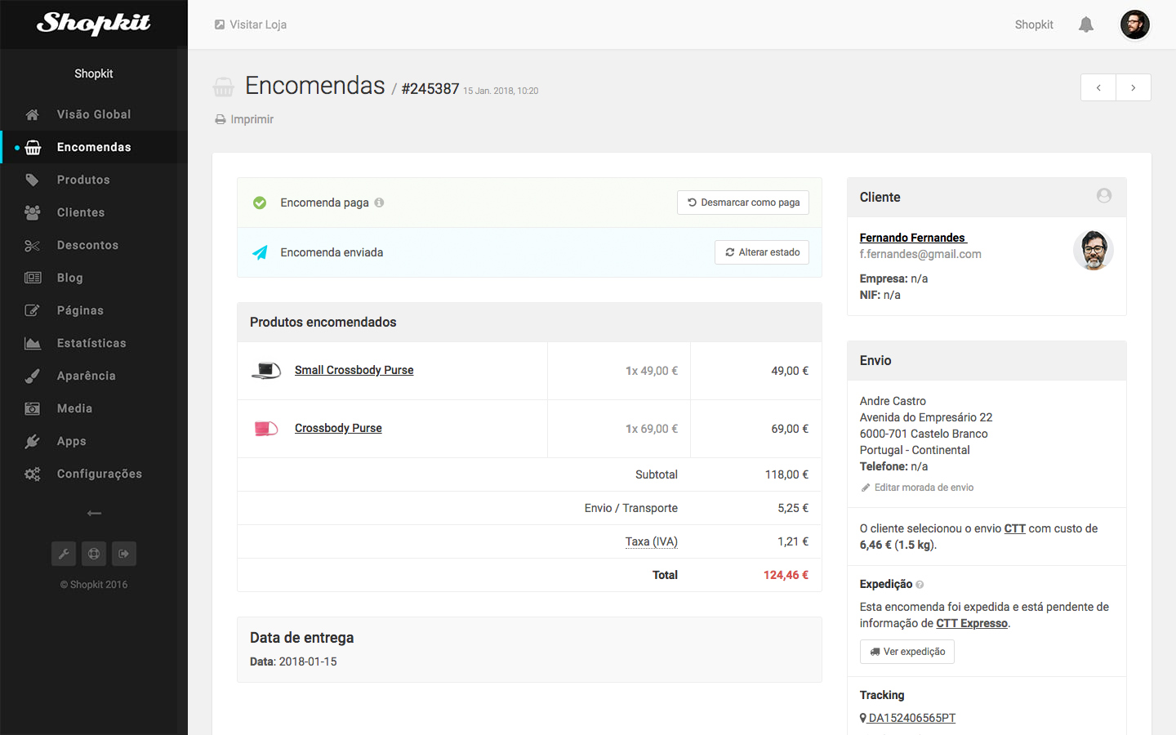Select the Aparência brush icon
Viewport: 1176px width, 735px height.
coord(32,376)
